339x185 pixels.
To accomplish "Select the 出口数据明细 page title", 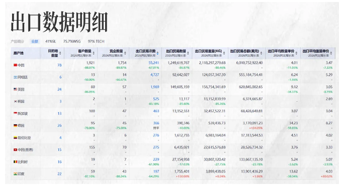I will coord(59,22).
